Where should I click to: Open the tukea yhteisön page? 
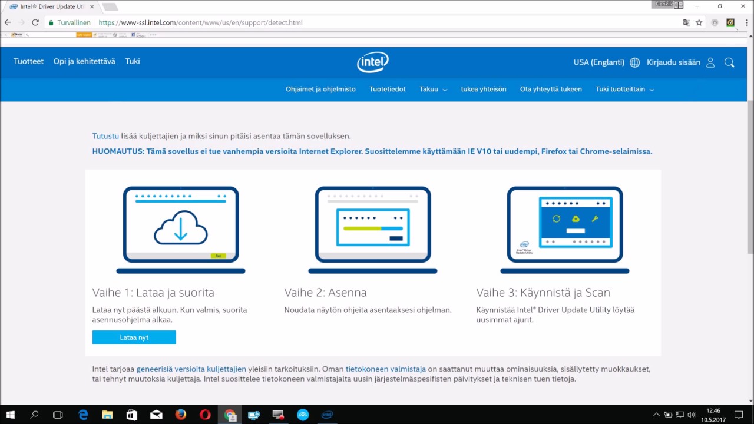[484, 90]
